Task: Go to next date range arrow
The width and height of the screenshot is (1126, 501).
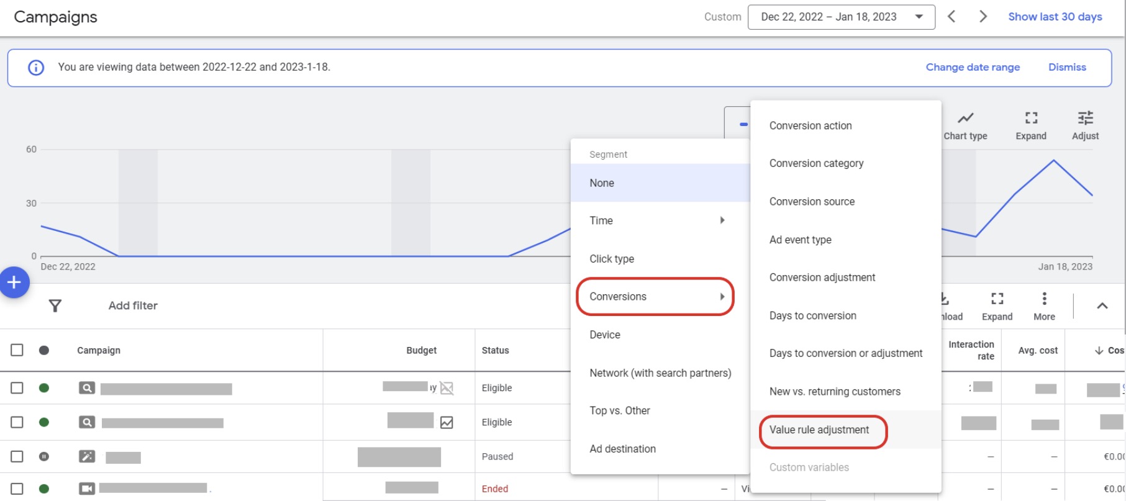Action: tap(983, 17)
